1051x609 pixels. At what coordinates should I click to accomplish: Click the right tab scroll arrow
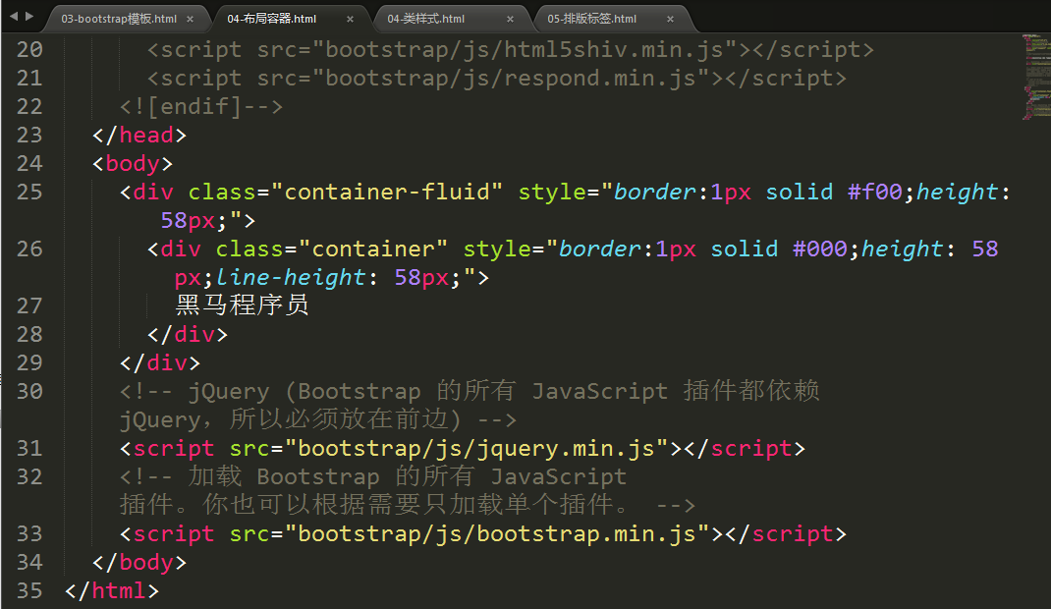click(29, 16)
